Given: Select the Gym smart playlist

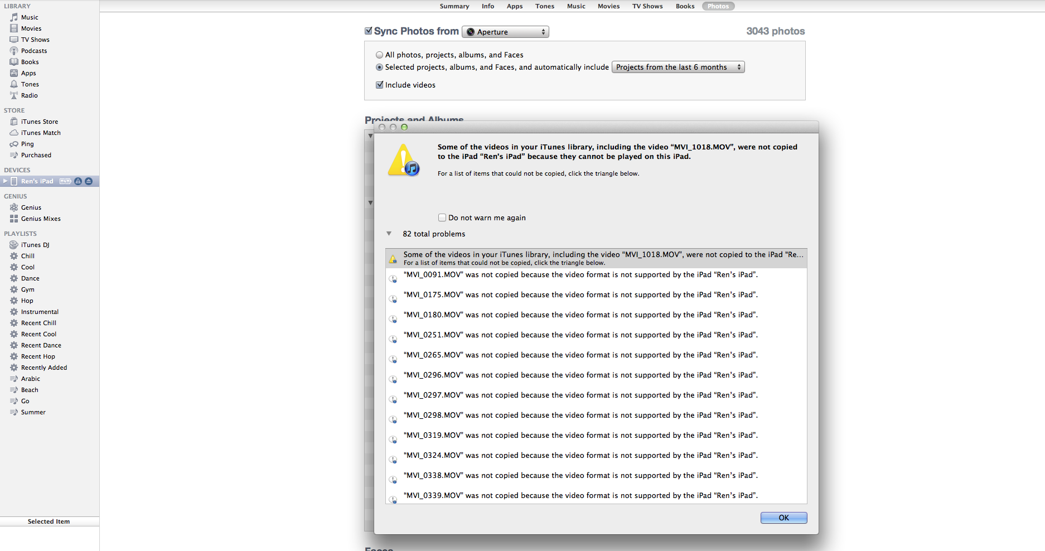Looking at the screenshot, I should point(27,289).
